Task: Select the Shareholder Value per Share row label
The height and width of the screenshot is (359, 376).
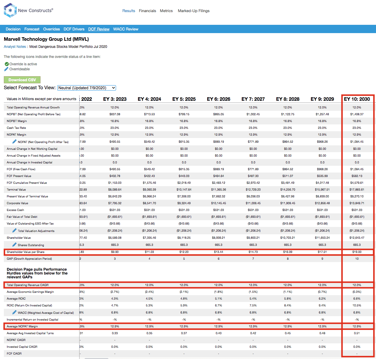Action: [x=25, y=252]
